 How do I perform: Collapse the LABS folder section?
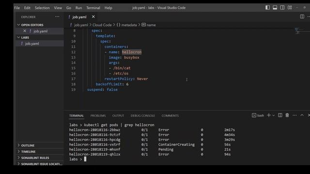point(18,37)
